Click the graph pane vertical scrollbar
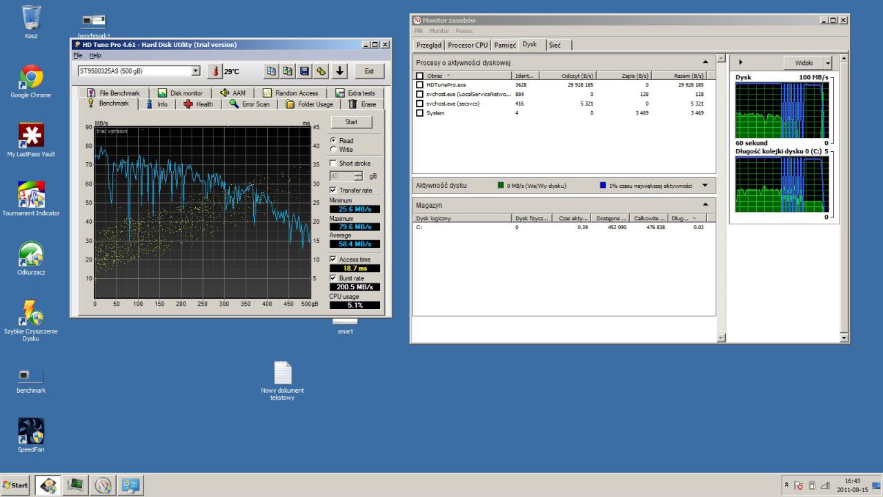Screen dimensions: 883x497 pyautogui.click(x=845, y=198)
